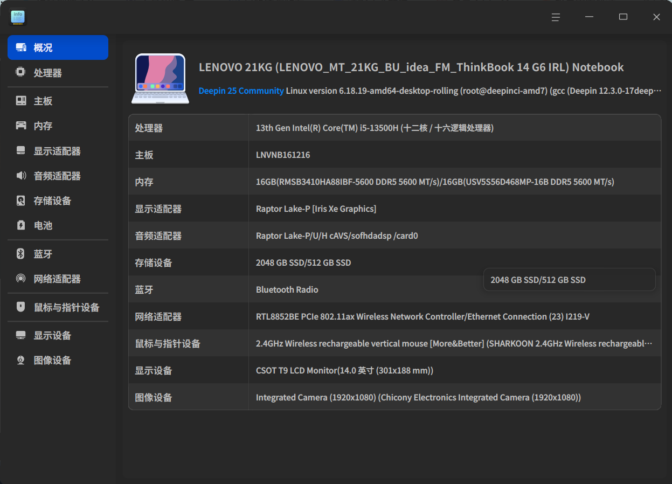Minimize the Device Manager window
Viewport: 672px width, 484px height.
point(590,17)
